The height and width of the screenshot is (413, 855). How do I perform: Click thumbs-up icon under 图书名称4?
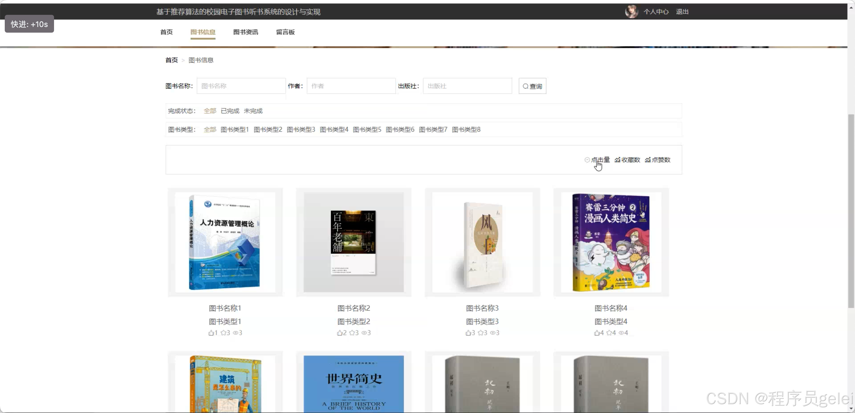click(596, 333)
